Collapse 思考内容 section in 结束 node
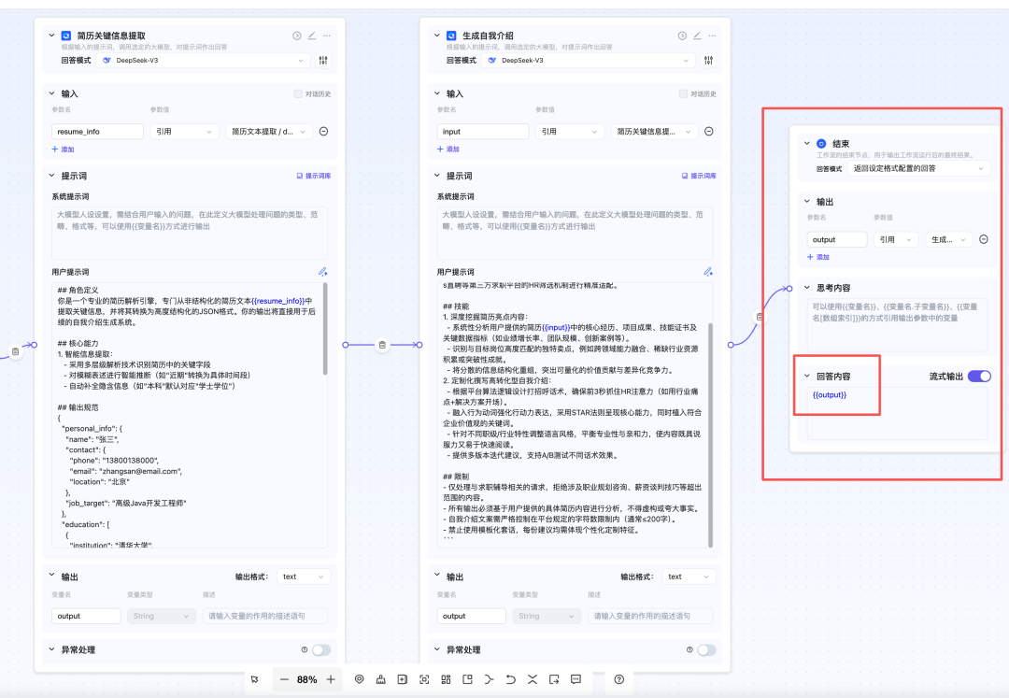1009x698 pixels. coord(807,288)
